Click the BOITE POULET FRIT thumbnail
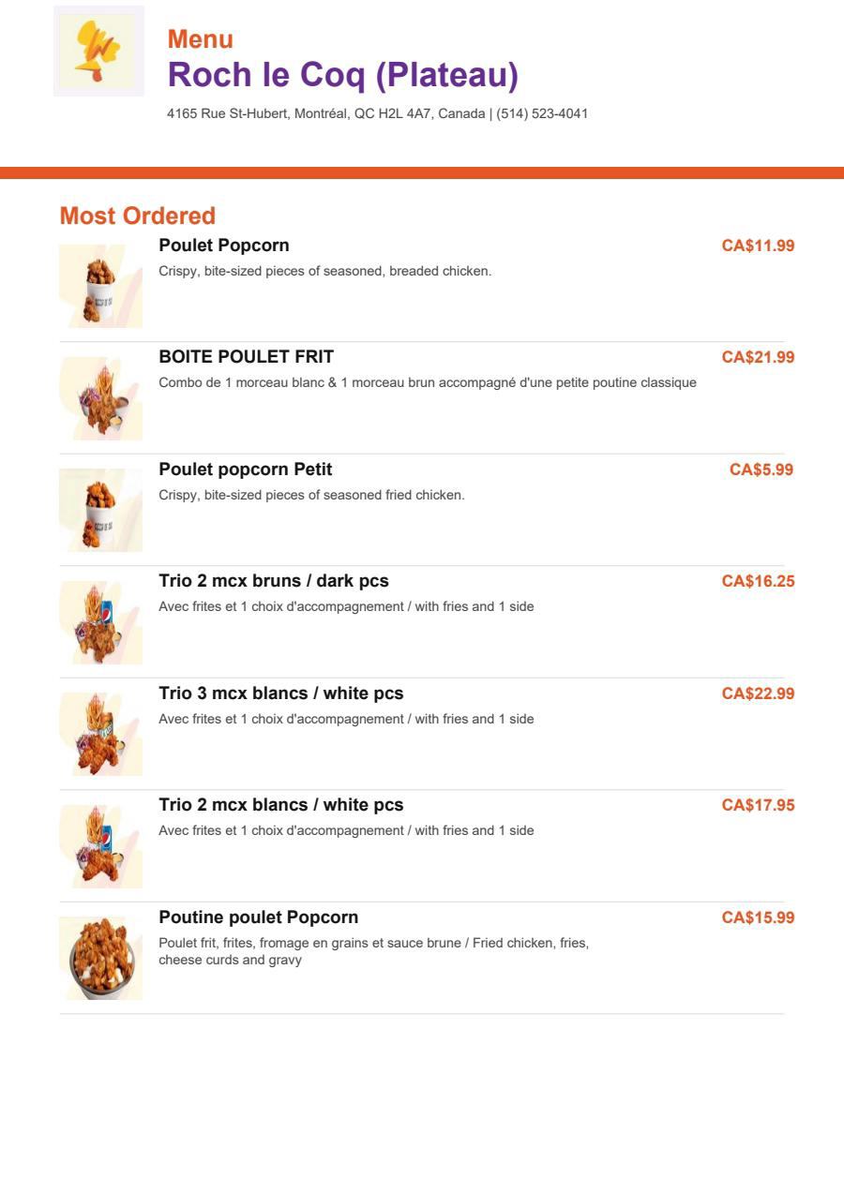 tap(101, 398)
